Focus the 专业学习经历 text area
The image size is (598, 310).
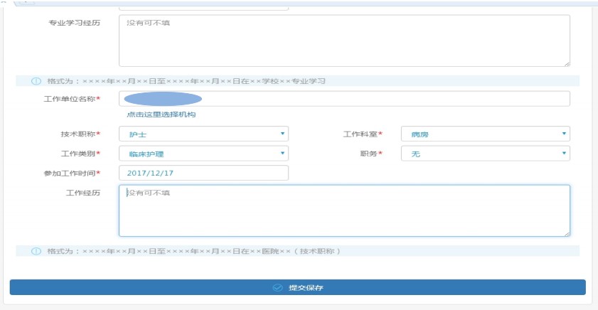click(344, 41)
